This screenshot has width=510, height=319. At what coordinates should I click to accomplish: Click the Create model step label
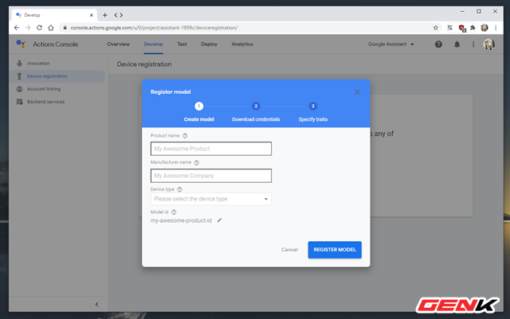tap(198, 119)
